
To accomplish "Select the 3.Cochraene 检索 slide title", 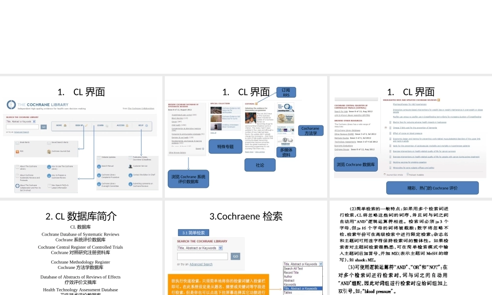I will click(x=246, y=216).
